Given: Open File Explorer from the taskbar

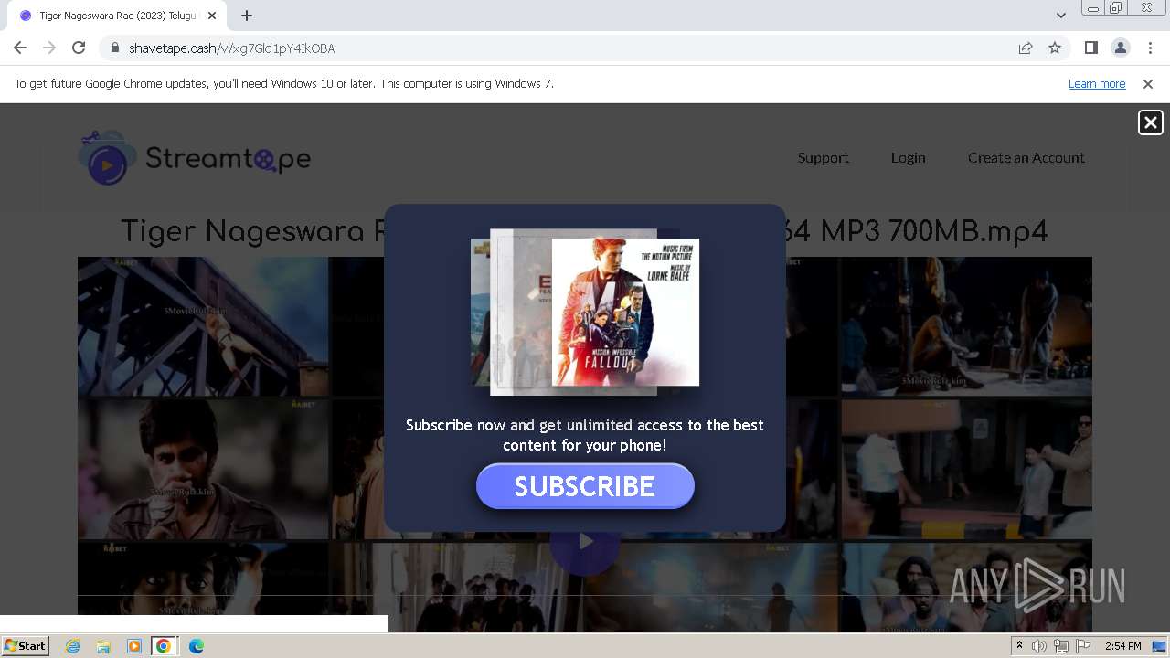Looking at the screenshot, I should tap(103, 646).
